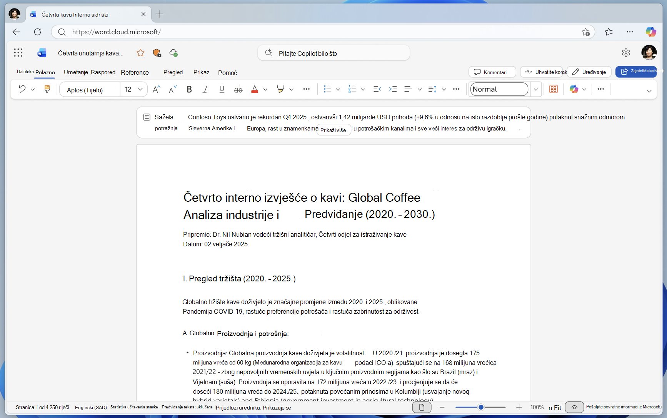The image size is (667, 418).
Task: Open line spacing options icon
Action: (432, 89)
